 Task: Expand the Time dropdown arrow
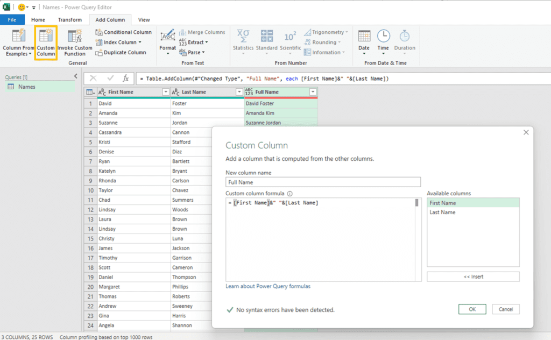coord(383,54)
